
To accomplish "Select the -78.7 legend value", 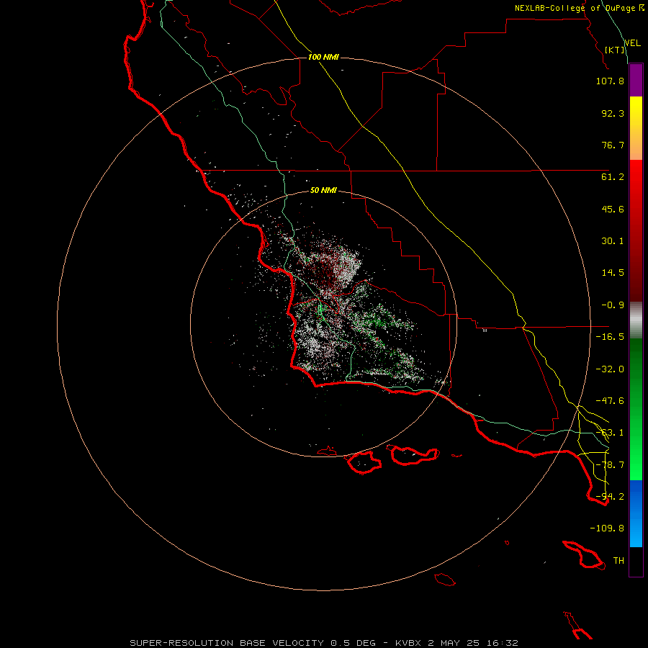I will [x=610, y=465].
